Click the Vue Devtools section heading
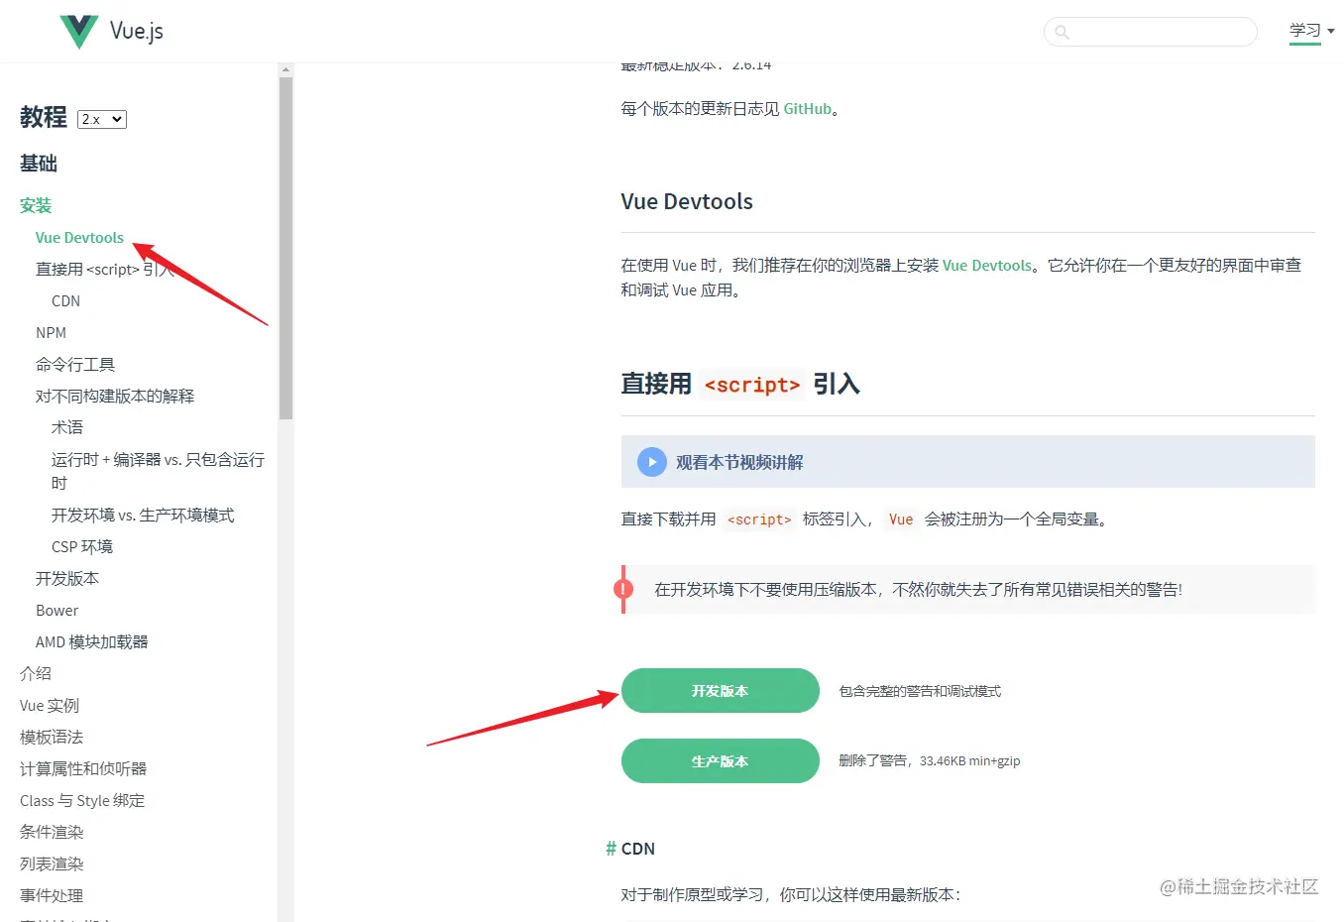Screen dimensions: 1344x922 click(x=687, y=202)
